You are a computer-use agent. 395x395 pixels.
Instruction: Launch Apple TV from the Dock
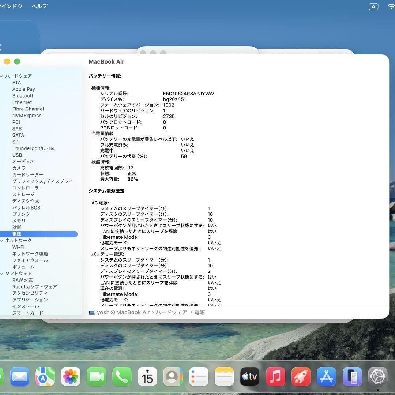point(250,376)
